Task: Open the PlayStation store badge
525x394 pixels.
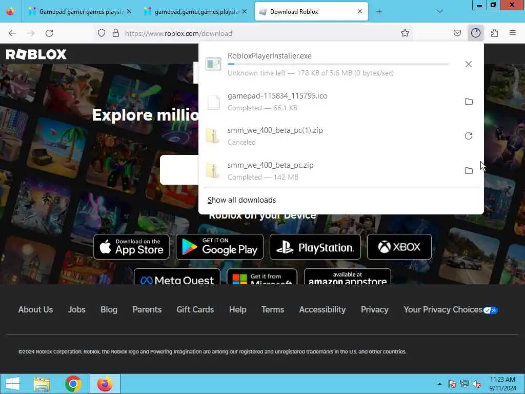Action: (315, 247)
